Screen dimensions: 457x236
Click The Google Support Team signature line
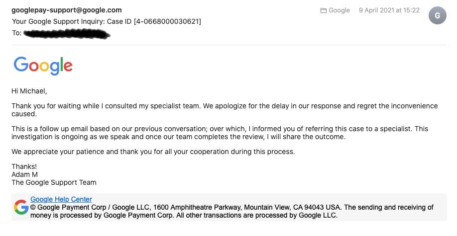[54, 182]
